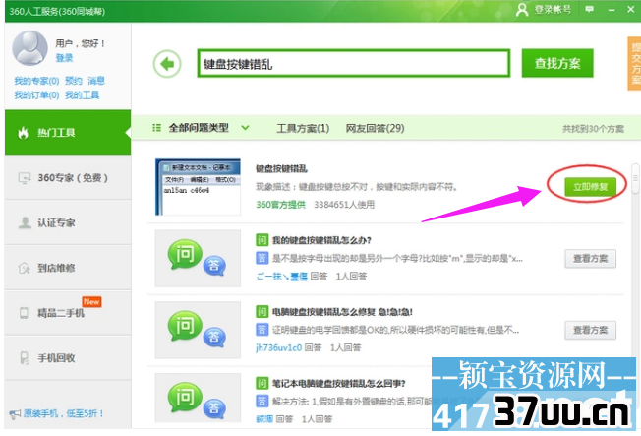Click the recycle phone icon beside 手机回收
641x436 pixels.
tap(25, 358)
